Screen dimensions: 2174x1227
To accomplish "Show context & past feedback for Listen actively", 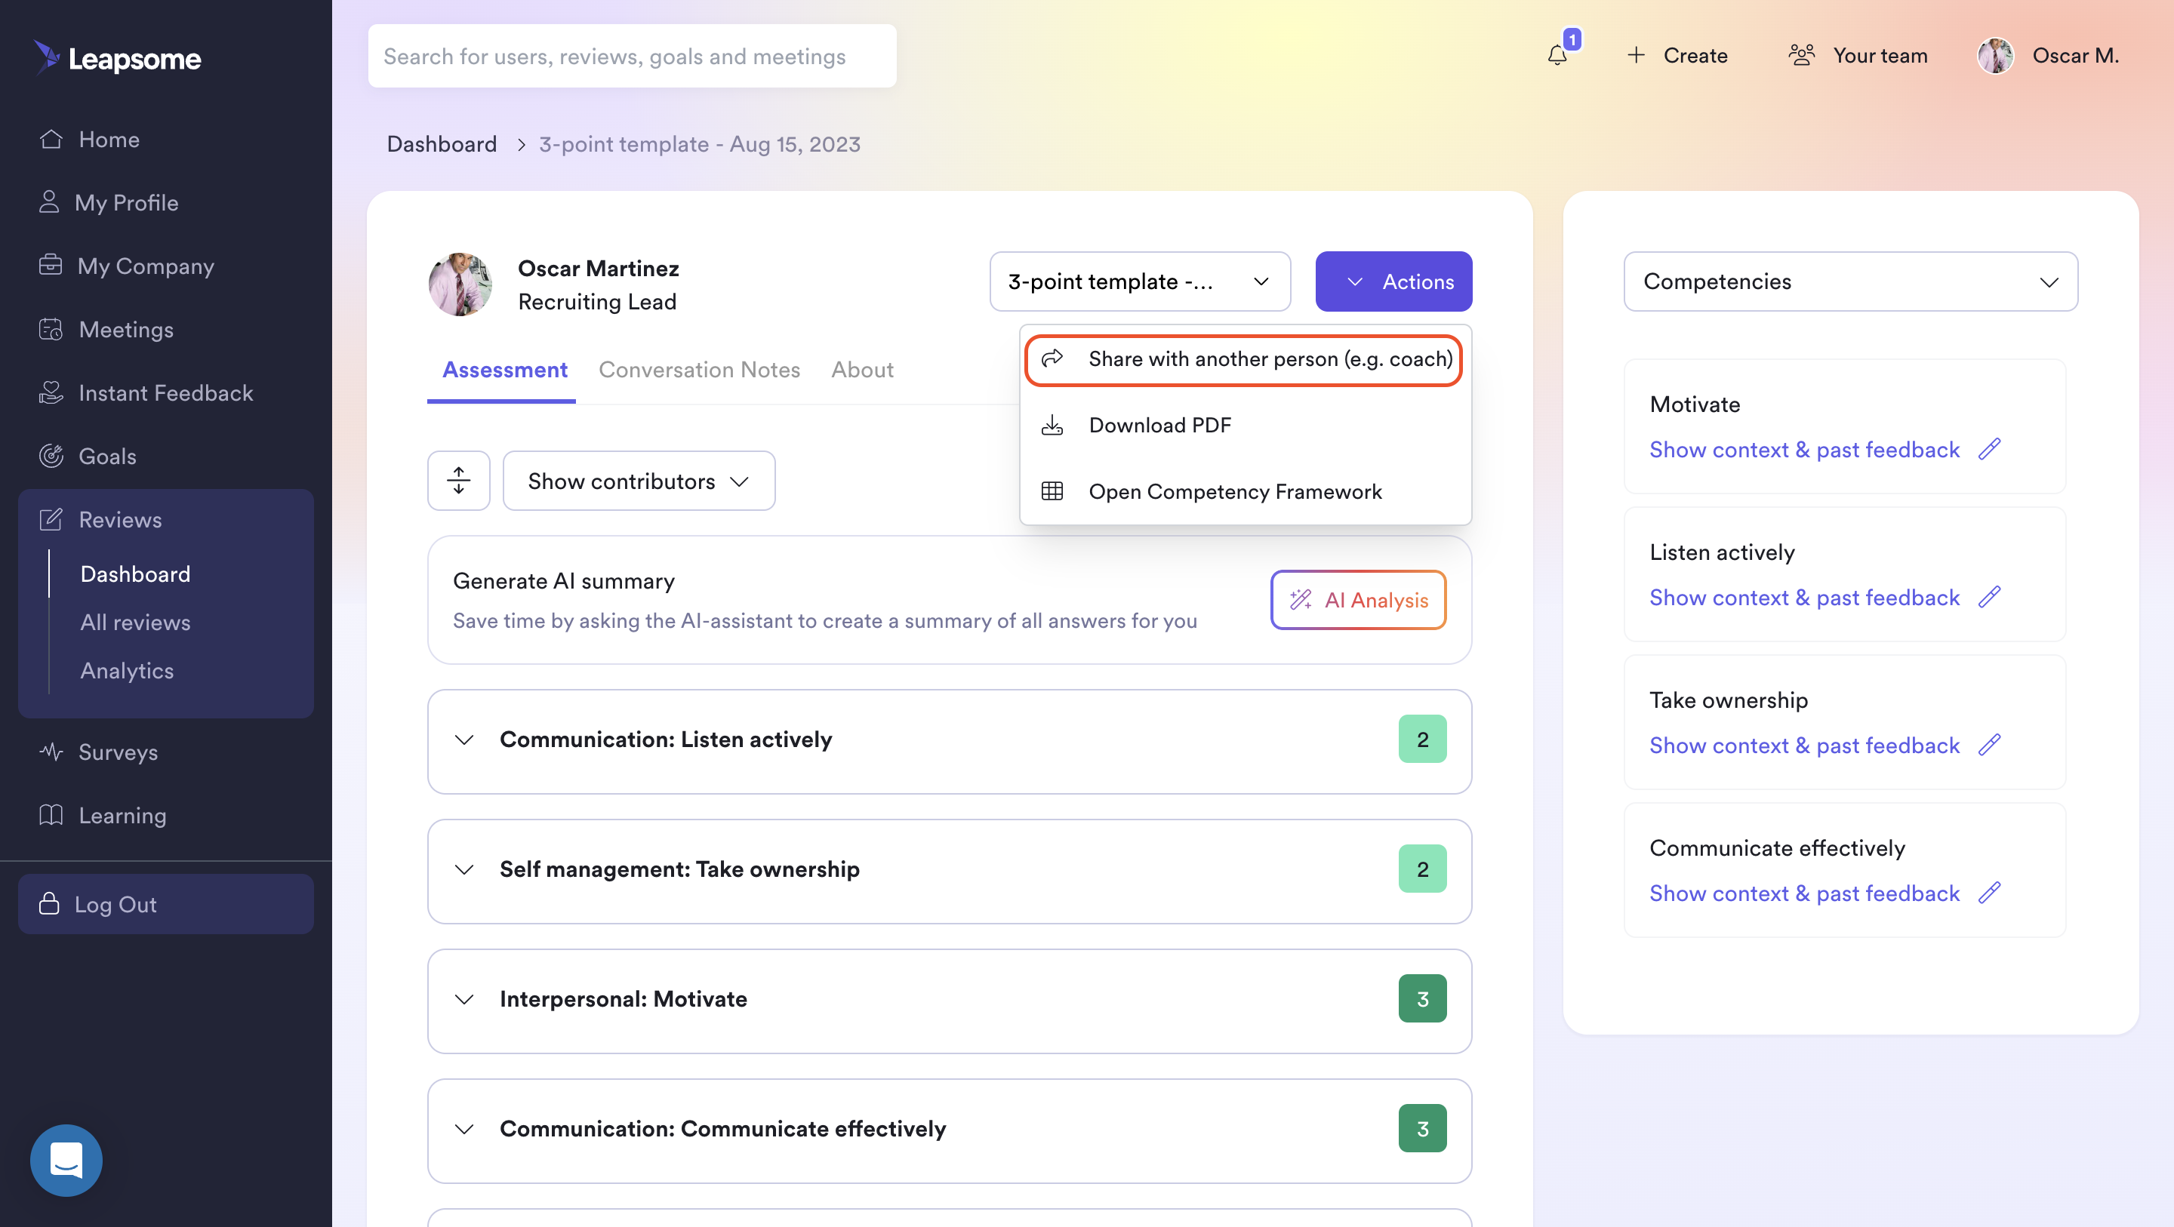I will [1803, 598].
